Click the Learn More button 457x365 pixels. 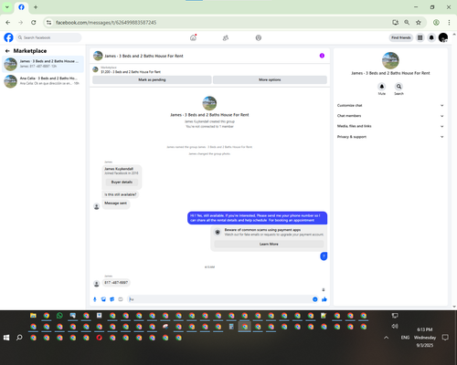(x=269, y=244)
